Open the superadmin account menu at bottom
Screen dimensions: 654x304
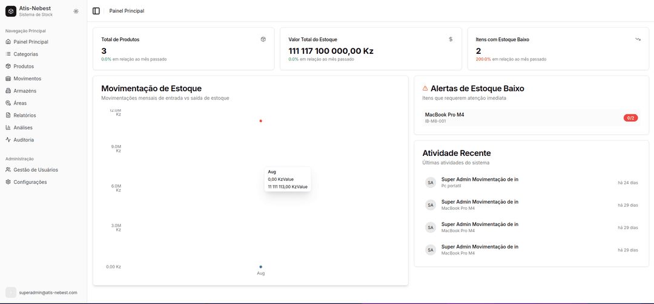(42, 293)
